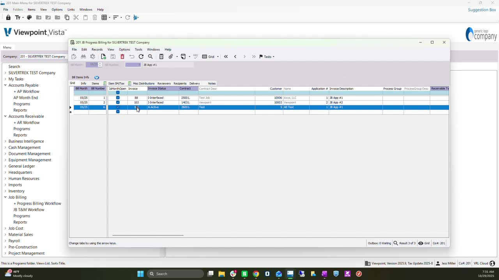Viewport: 499px width, 280px height.
Task: Switch to the Delivery tab
Action: click(x=195, y=84)
